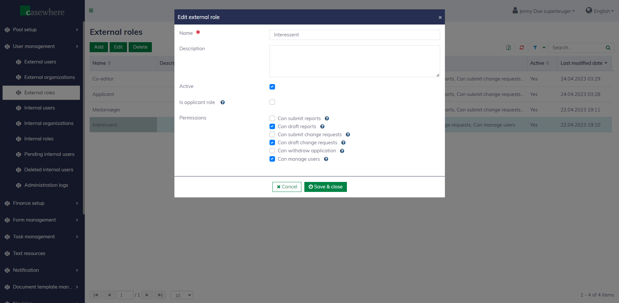Check the Is applicant role checkbox
This screenshot has width=619, height=303.
272,102
